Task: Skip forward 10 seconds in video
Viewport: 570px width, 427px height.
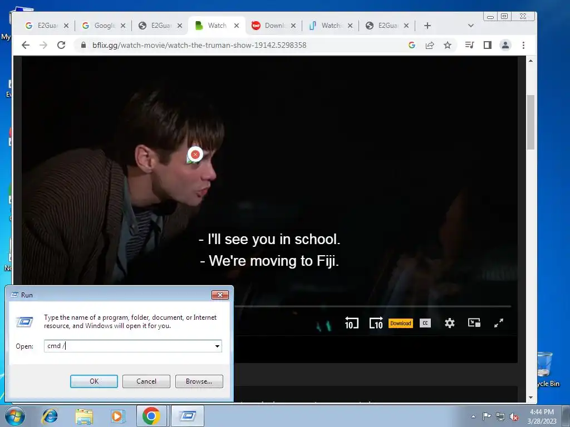Action: pos(376,323)
